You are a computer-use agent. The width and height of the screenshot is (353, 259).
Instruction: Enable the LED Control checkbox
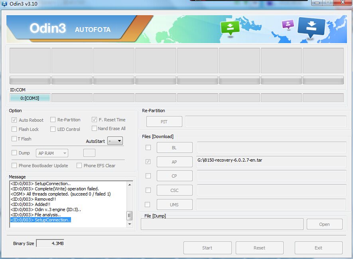[53, 129]
